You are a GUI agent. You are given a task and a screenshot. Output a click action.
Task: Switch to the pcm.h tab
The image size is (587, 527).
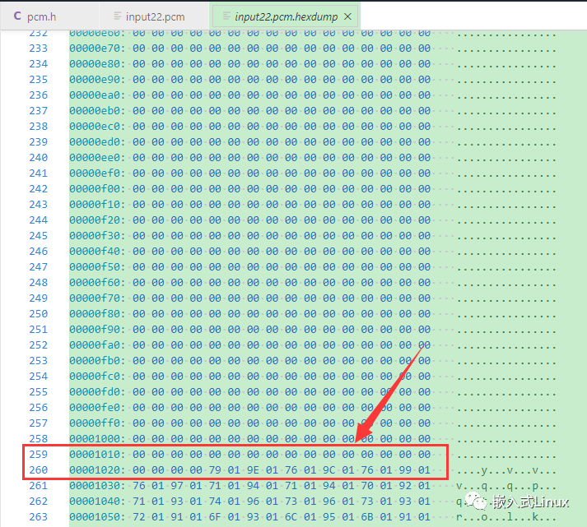coord(41,16)
